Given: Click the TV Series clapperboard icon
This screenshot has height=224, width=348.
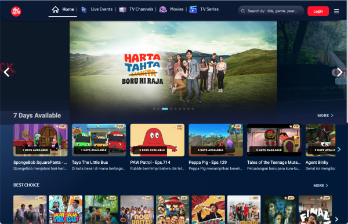Looking at the screenshot, I should click(x=193, y=9).
